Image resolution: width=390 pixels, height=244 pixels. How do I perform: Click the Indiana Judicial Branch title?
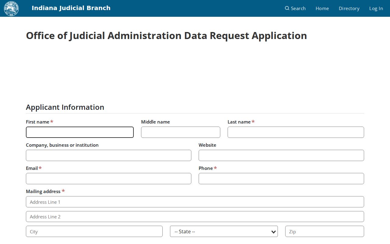pyautogui.click(x=71, y=8)
